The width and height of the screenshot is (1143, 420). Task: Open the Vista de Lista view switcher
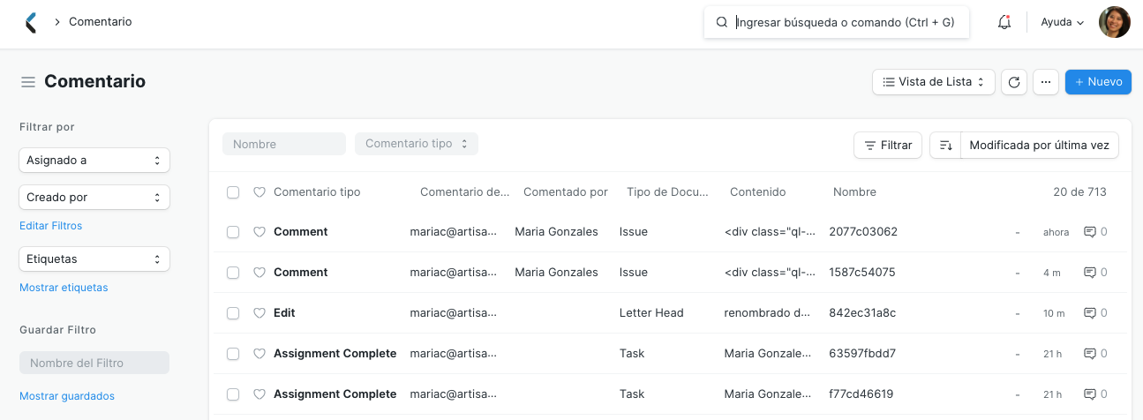(934, 82)
